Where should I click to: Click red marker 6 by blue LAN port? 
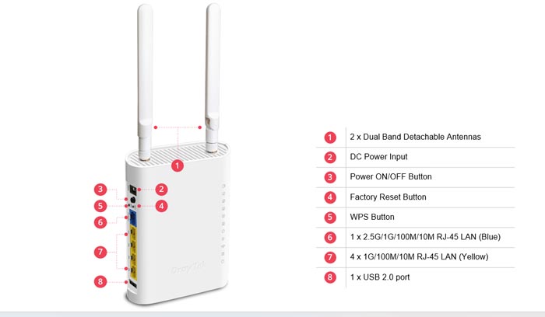100,222
